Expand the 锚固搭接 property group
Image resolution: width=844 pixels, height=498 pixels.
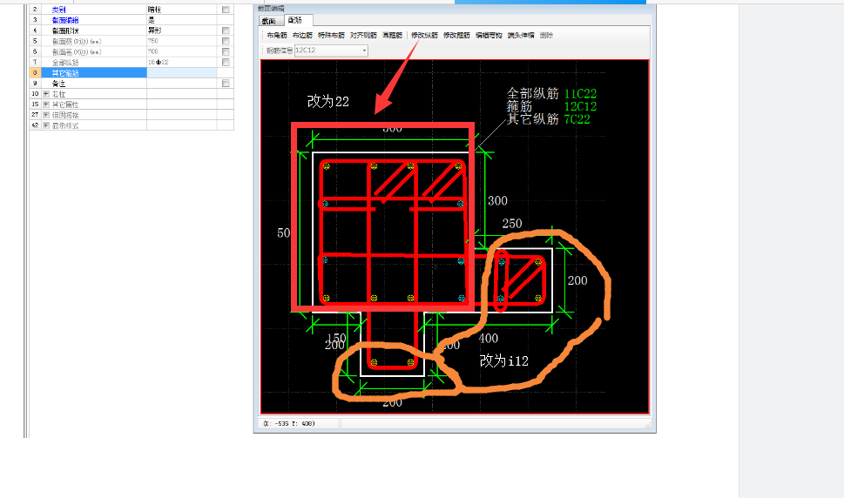pos(46,115)
